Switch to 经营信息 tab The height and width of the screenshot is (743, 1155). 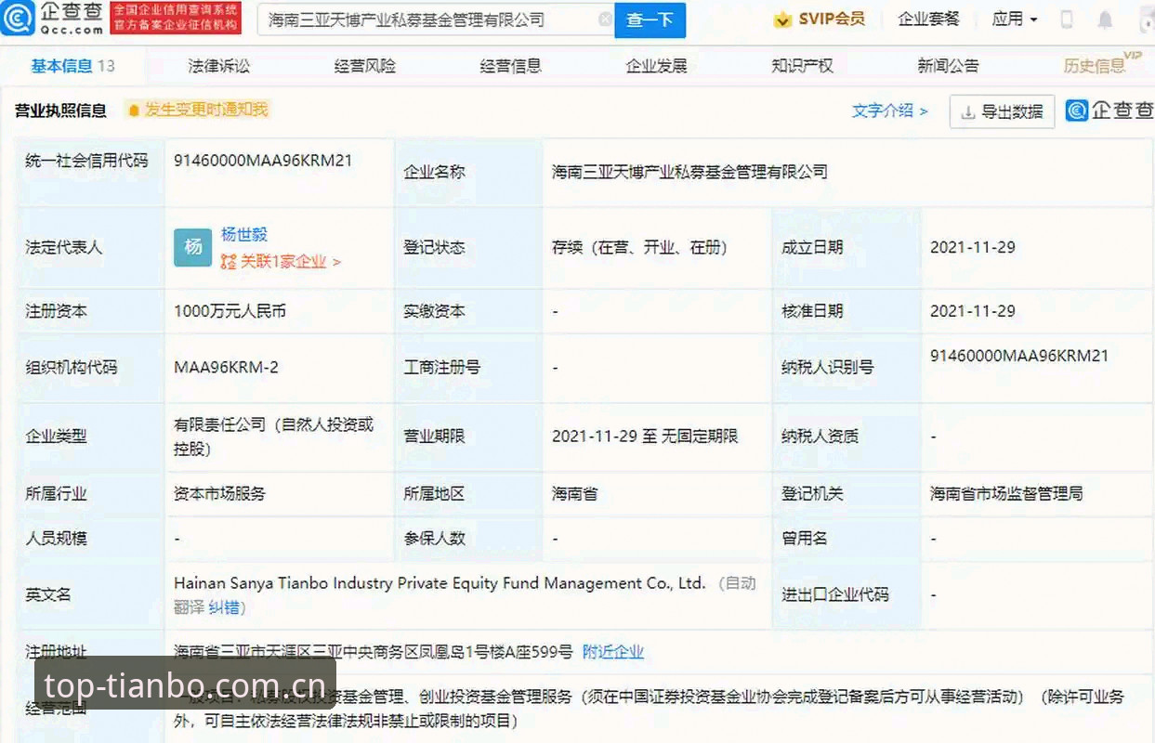tap(511, 66)
